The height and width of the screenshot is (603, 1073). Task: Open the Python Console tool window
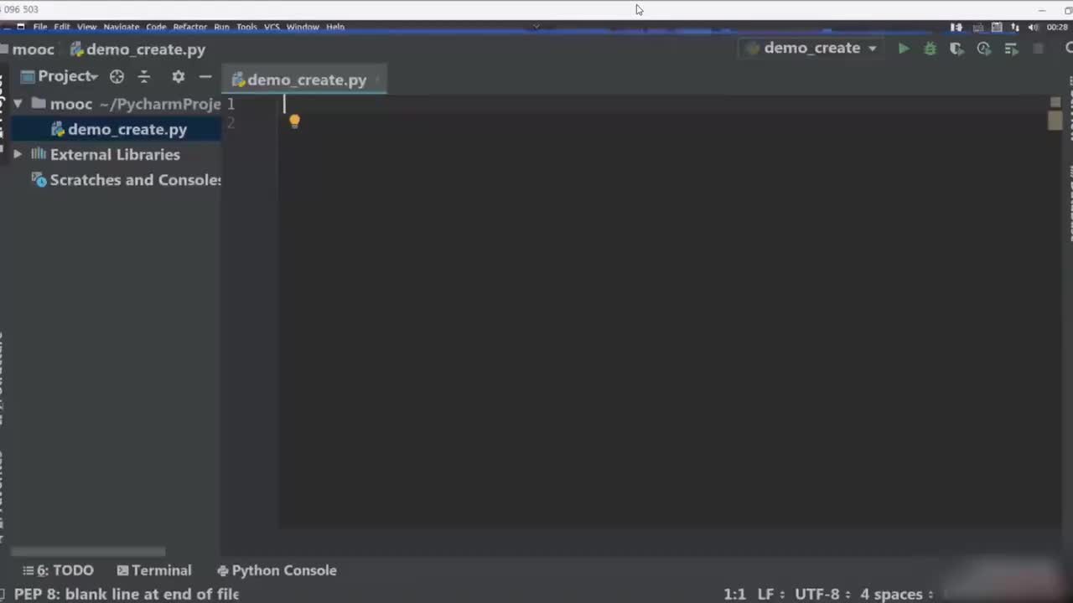coord(277,570)
